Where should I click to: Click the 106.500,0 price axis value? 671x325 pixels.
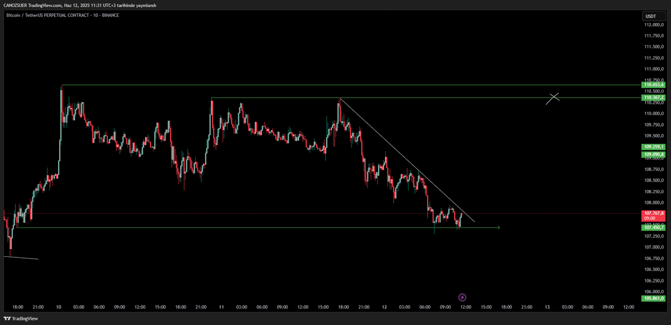tap(654, 269)
